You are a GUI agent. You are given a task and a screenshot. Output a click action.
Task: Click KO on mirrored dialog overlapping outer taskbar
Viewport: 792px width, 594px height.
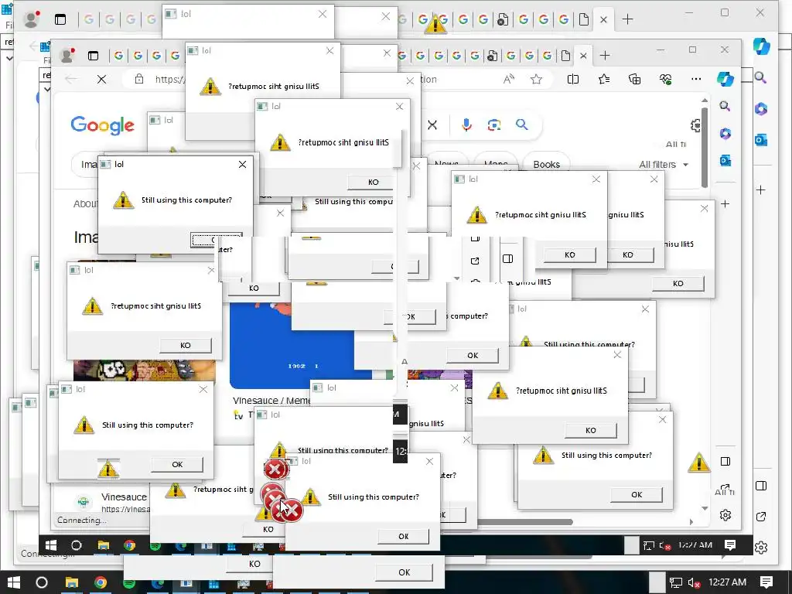click(254, 564)
